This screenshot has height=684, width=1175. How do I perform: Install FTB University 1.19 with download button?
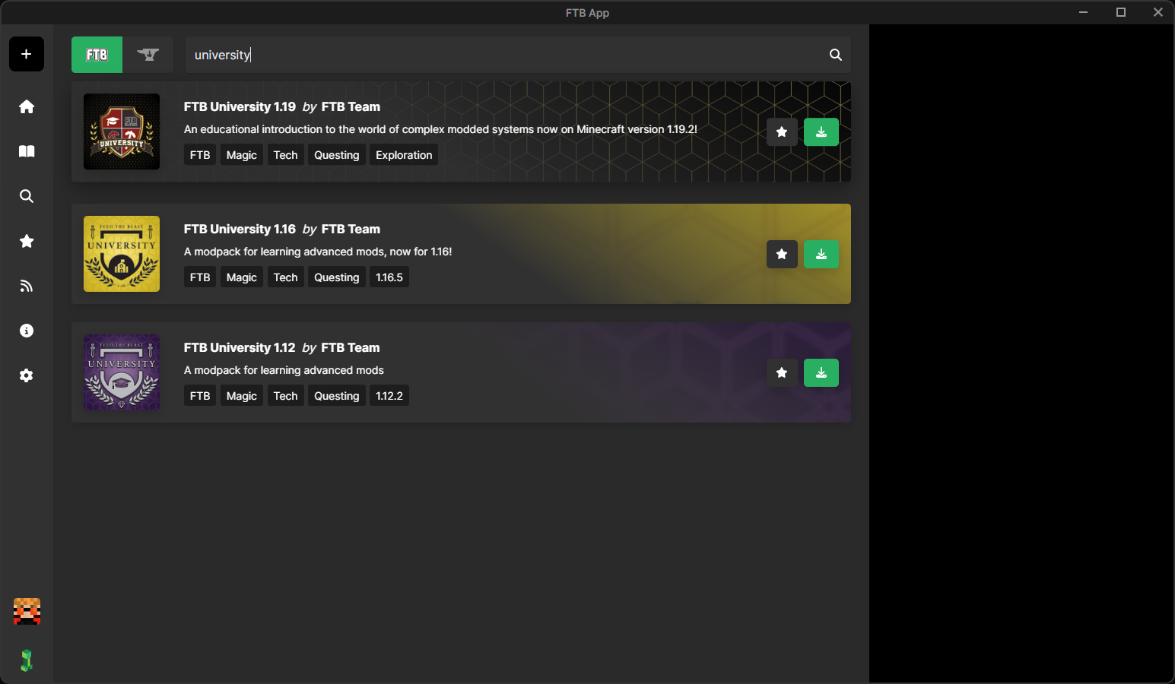click(x=821, y=132)
